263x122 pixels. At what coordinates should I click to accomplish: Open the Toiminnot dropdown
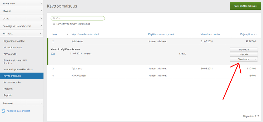coord(244,59)
